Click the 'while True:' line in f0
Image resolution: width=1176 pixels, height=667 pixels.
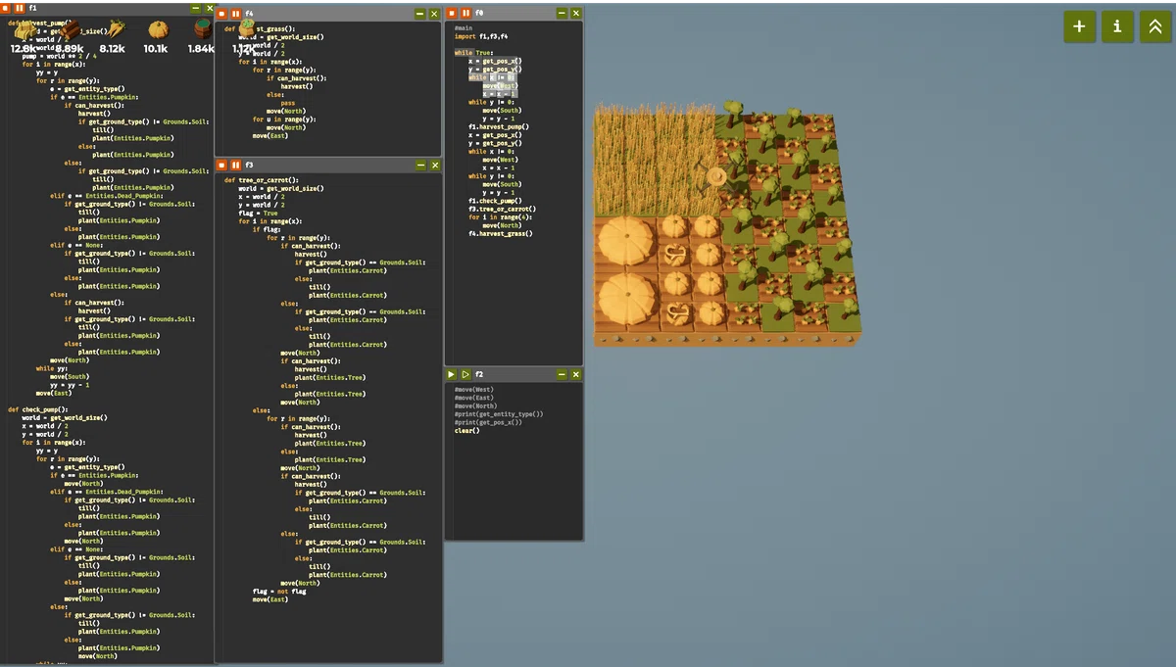tap(474, 53)
